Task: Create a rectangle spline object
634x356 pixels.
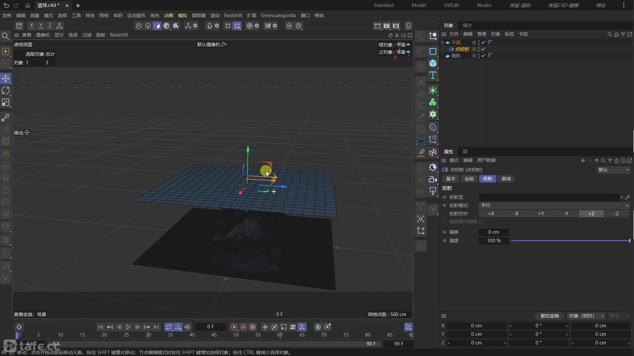Action: 433,51
